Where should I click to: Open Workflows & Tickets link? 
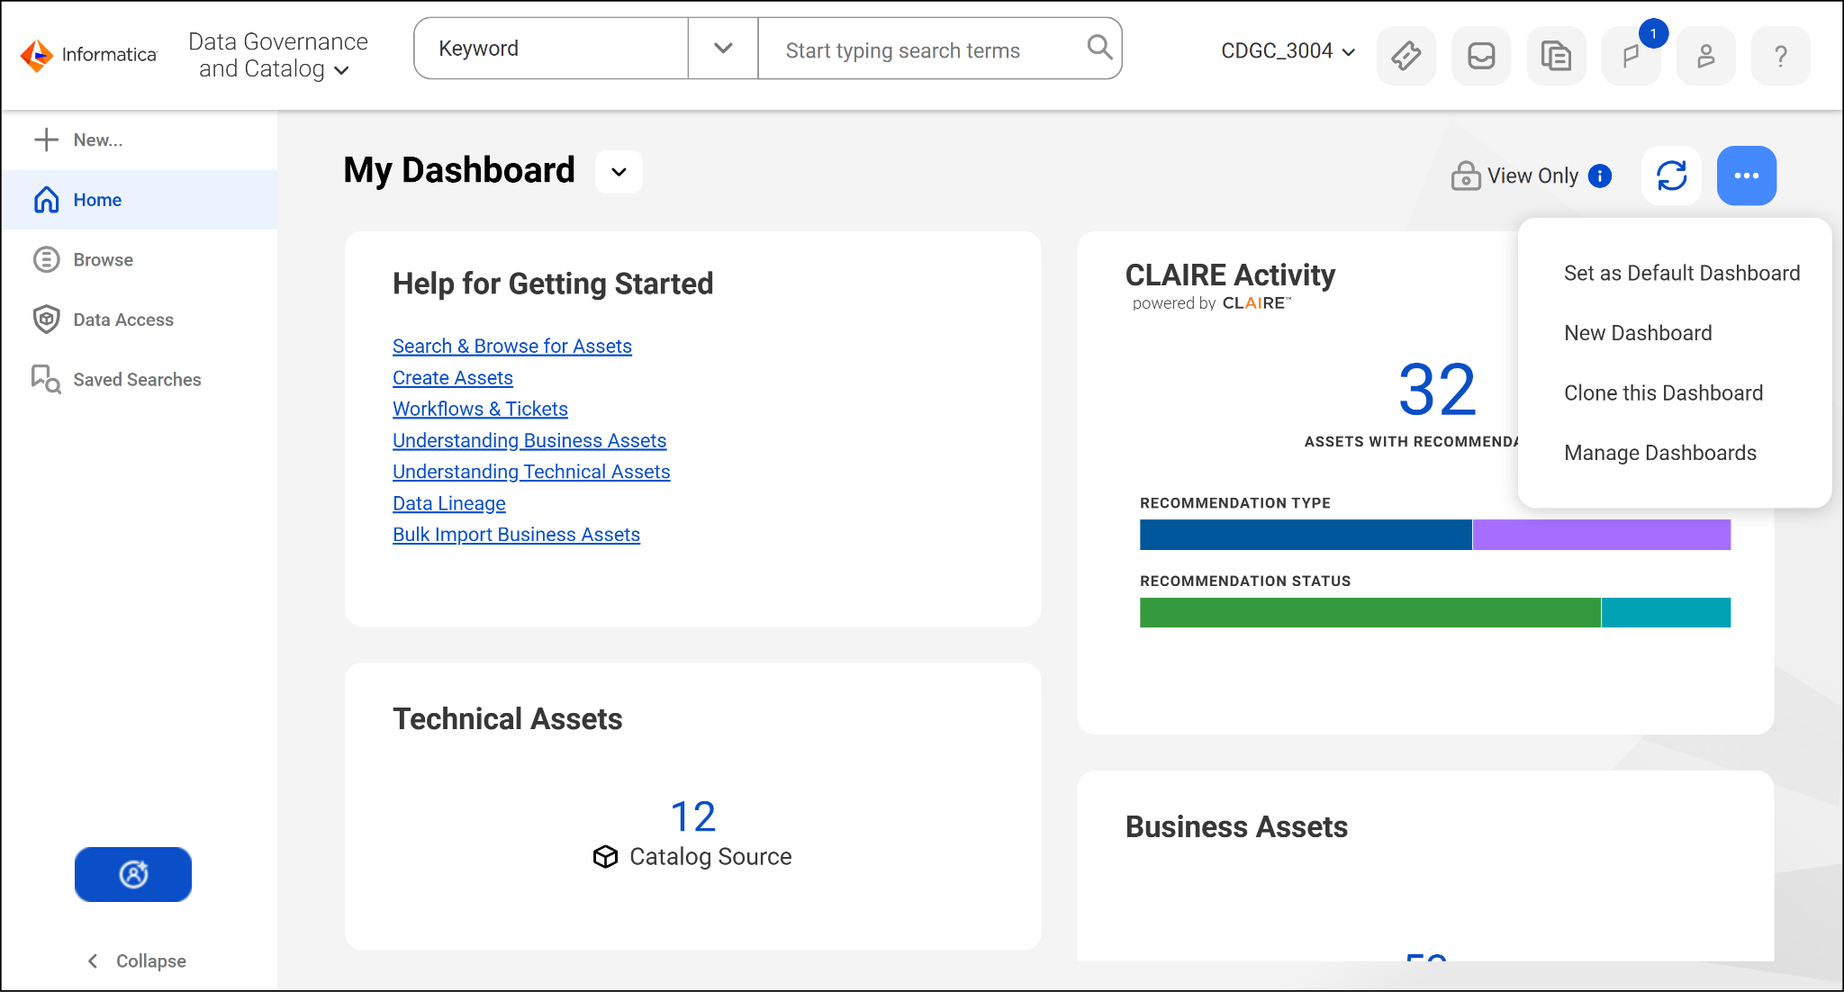coord(480,409)
